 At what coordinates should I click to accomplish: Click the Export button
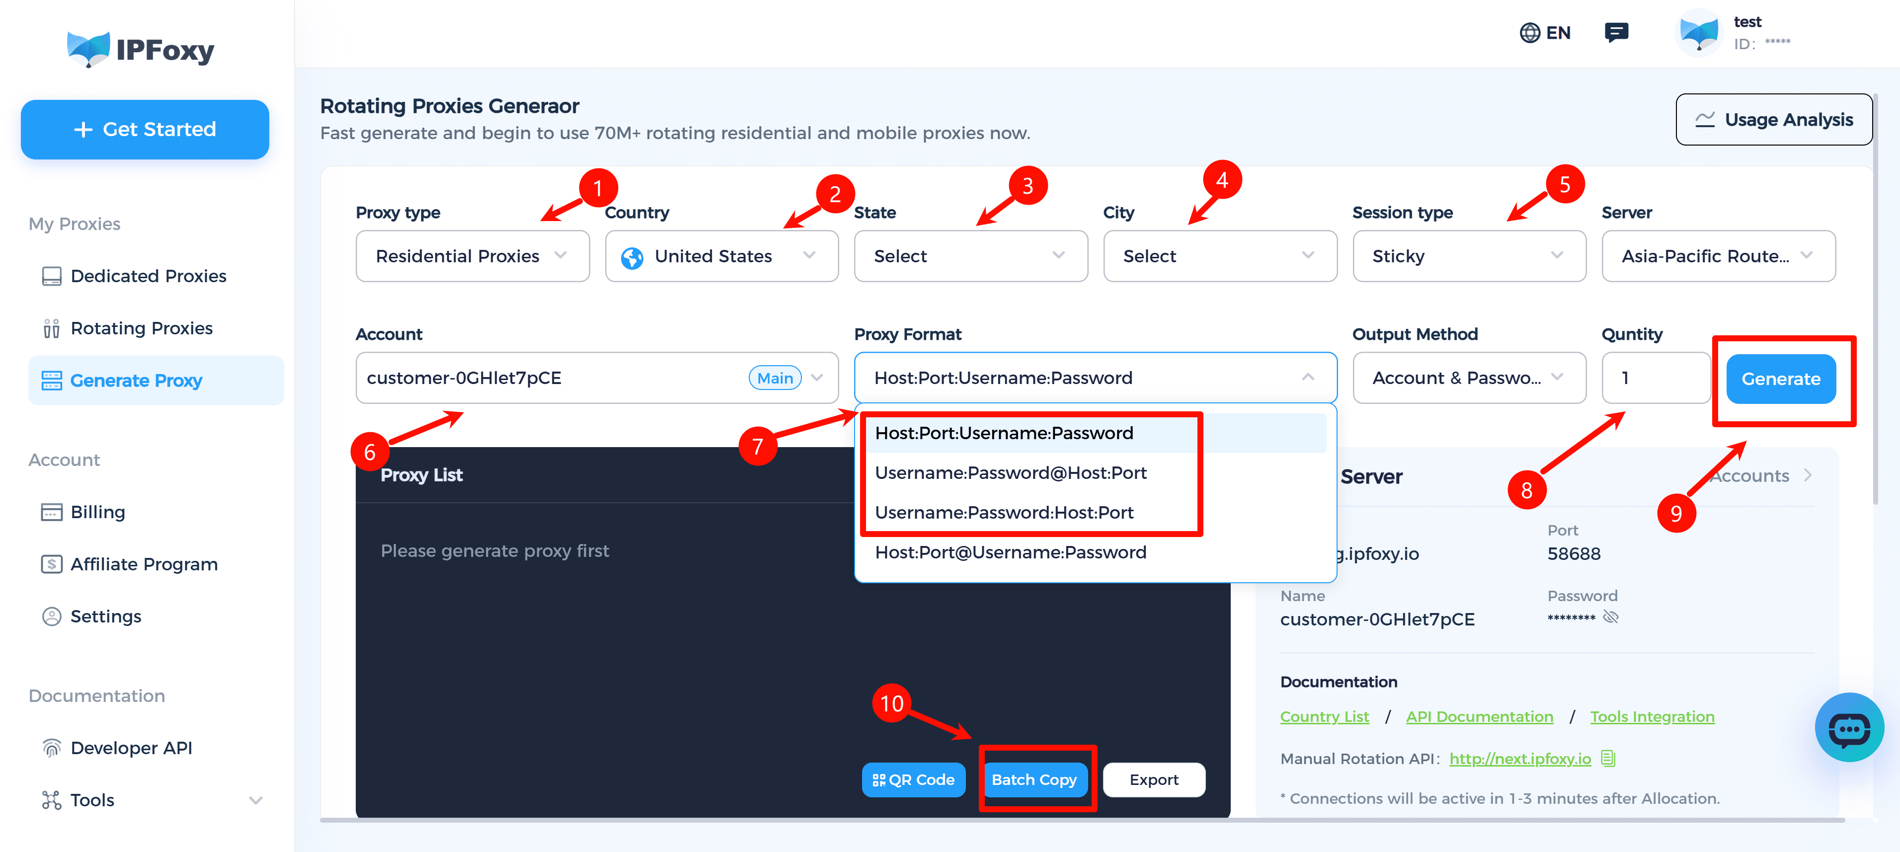click(1154, 779)
